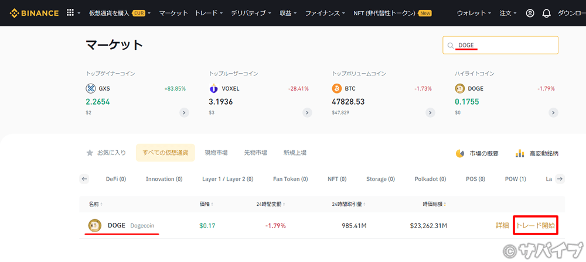Click the ダウンロード link in header
Viewport: 586px width, 262px height.
(x=572, y=13)
